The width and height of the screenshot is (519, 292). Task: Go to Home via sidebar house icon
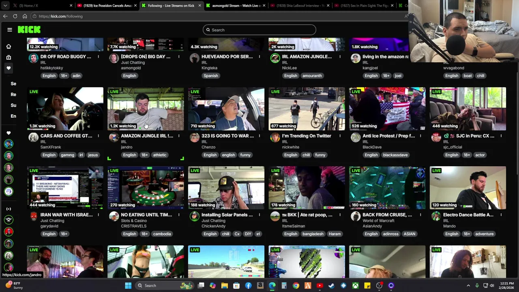[9, 46]
